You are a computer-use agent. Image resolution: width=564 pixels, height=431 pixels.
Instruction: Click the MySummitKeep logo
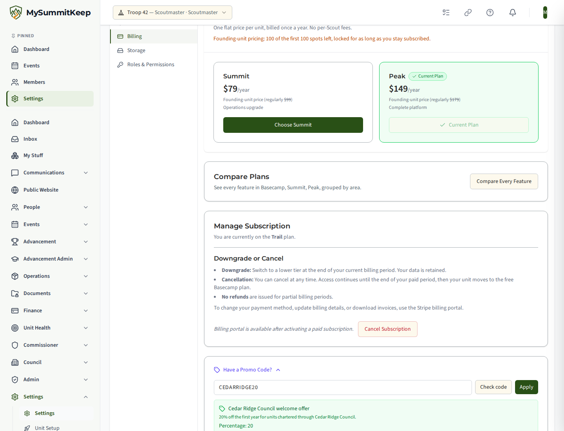pos(50,13)
